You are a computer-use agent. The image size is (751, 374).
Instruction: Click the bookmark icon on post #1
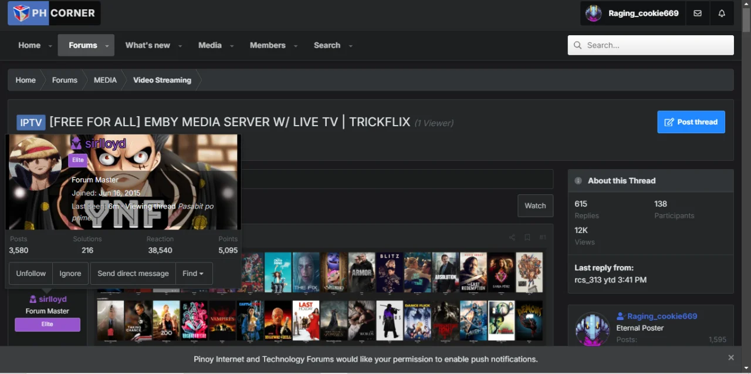(527, 237)
